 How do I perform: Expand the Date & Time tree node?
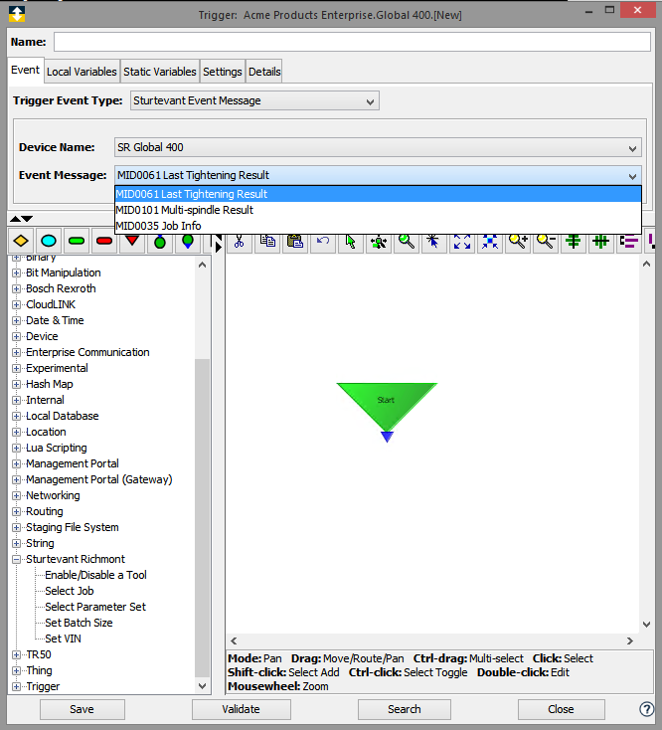[x=16, y=321]
